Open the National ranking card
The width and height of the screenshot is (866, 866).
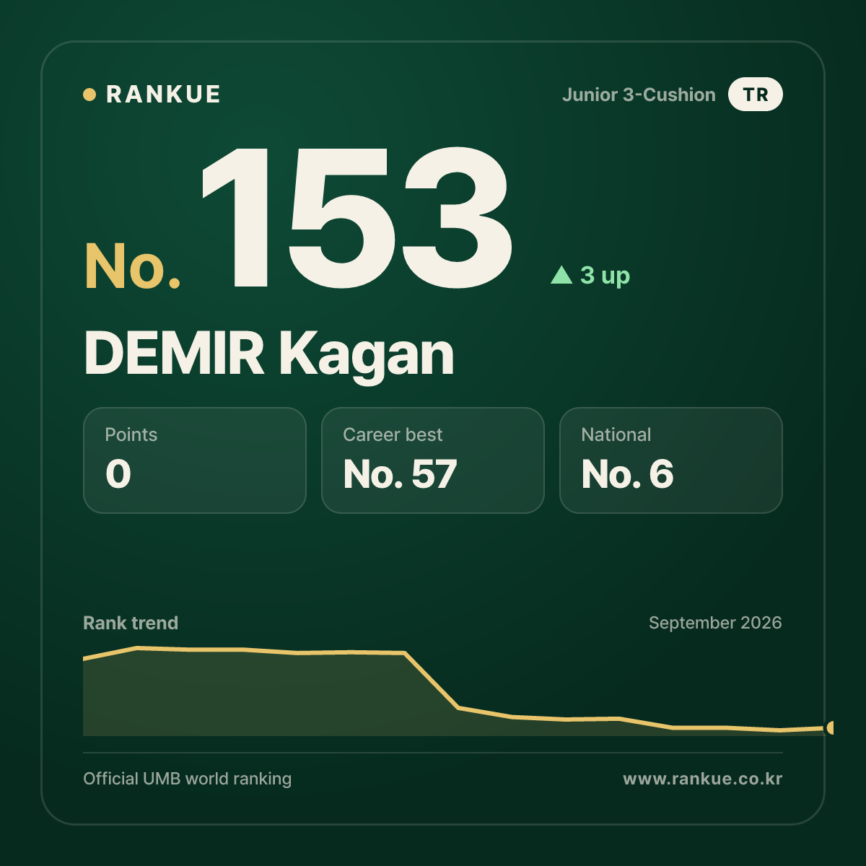coord(671,460)
